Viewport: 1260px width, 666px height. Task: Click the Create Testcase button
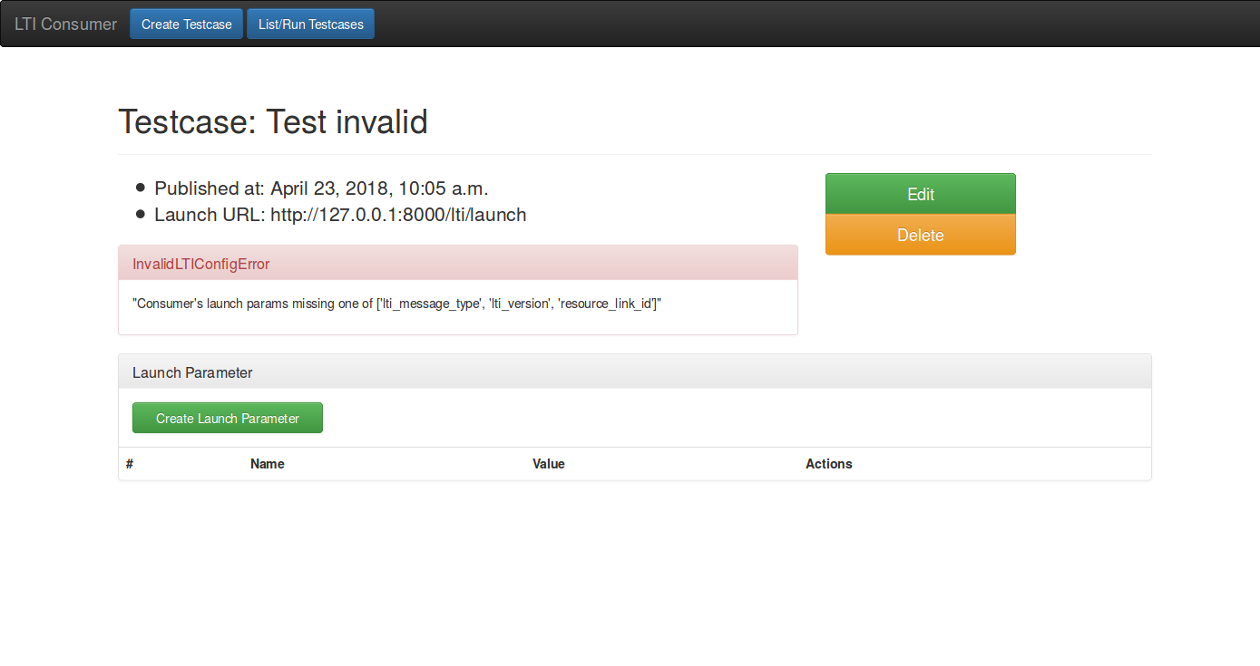pyautogui.click(x=187, y=24)
